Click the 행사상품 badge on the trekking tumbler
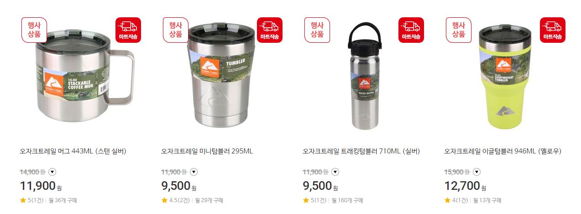The width and height of the screenshot is (581, 214). click(317, 30)
